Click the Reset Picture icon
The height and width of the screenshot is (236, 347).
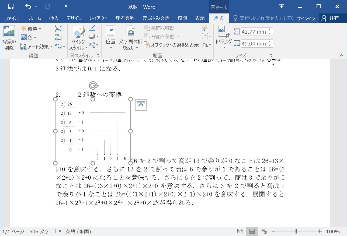tap(58, 46)
